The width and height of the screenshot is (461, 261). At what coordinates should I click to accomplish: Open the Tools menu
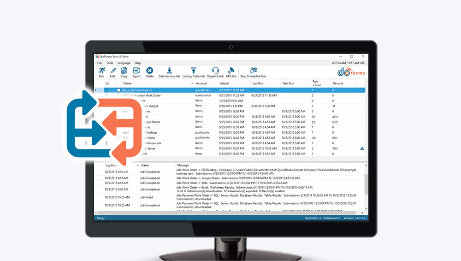[x=109, y=63]
